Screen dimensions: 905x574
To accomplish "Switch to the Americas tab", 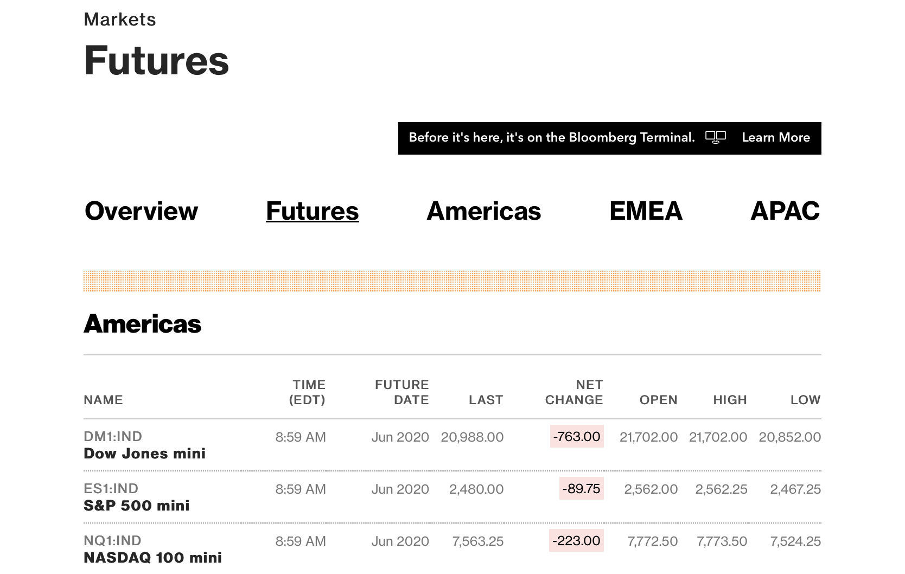I will click(483, 211).
